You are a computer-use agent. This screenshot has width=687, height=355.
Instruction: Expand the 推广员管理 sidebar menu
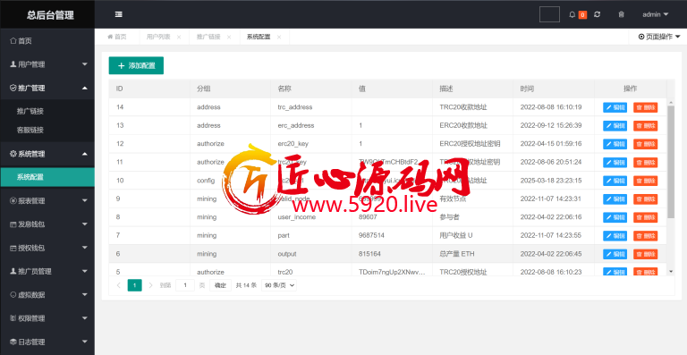[x=47, y=272]
